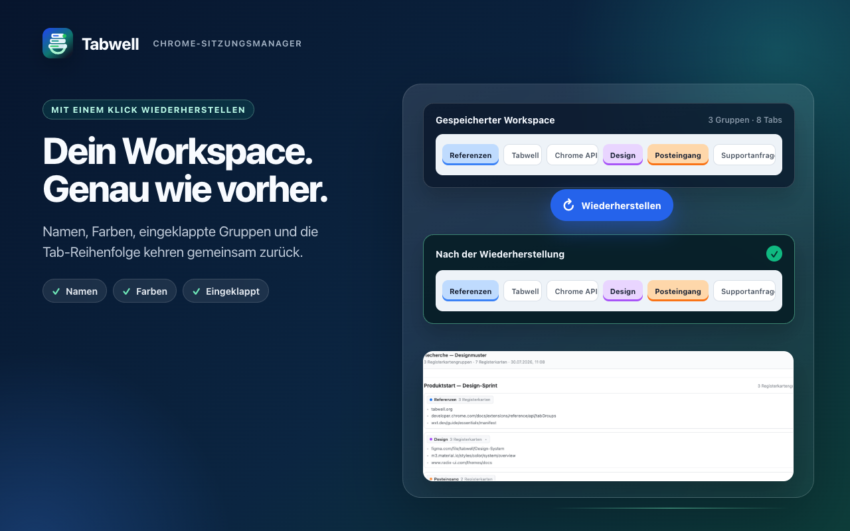The image size is (850, 531).
Task: Open the Design group in Gespeicherter Workspace
Action: (x=623, y=155)
